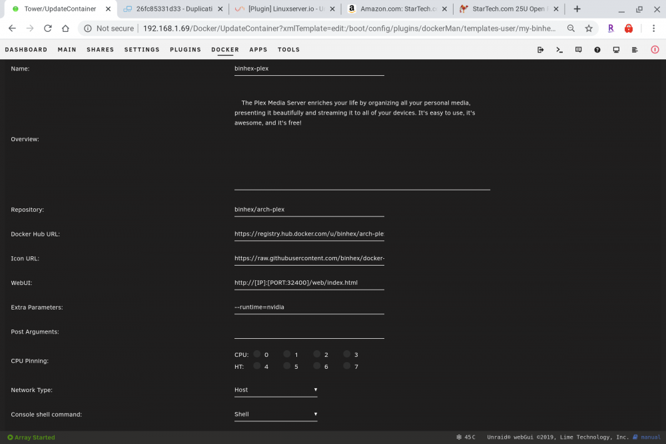Open the Info monitor icon in header
666x444 pixels.
tap(616, 50)
